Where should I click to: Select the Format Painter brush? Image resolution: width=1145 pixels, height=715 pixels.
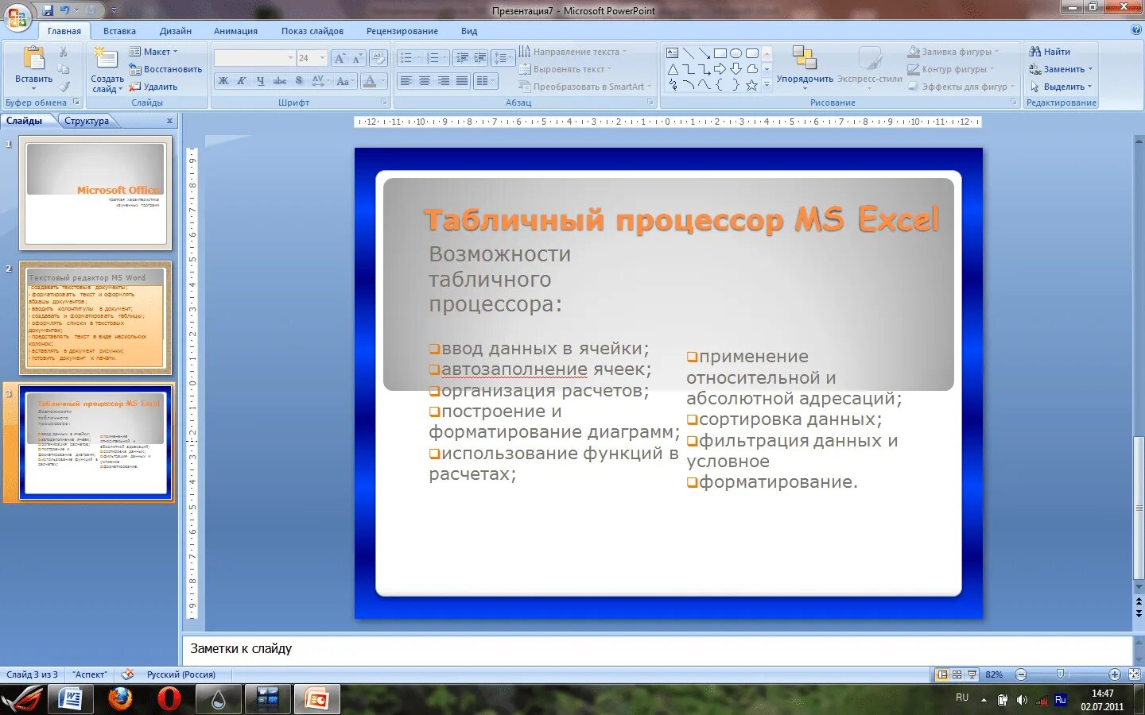64,87
